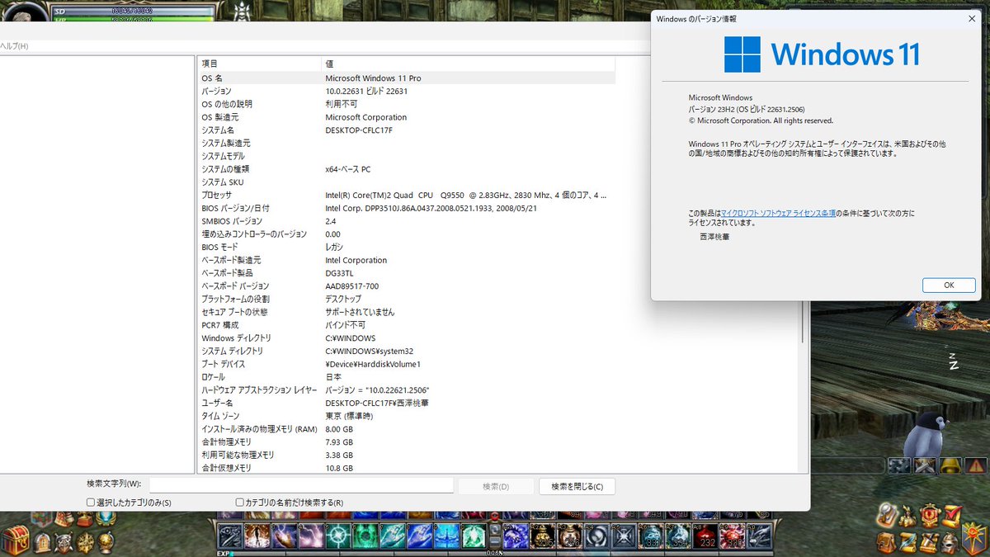Select the OS 製造元 row
This screenshot has height=557, width=990.
click(x=406, y=117)
